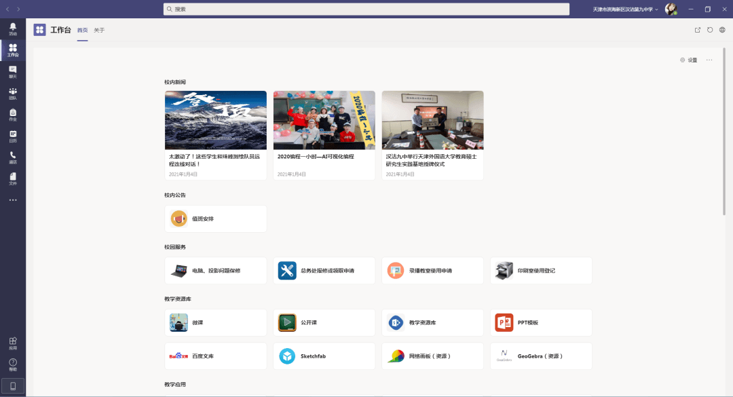The image size is (733, 397).
Task: Click the mobile device icon at sidebar bottom
Action: coord(13,386)
